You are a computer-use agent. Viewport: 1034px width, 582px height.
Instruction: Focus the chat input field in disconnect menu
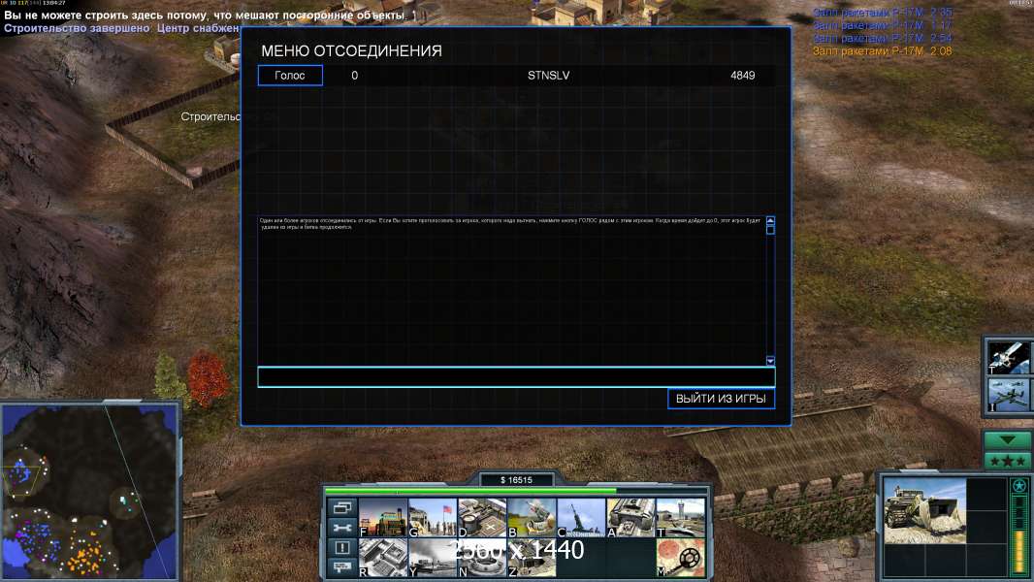(516, 377)
